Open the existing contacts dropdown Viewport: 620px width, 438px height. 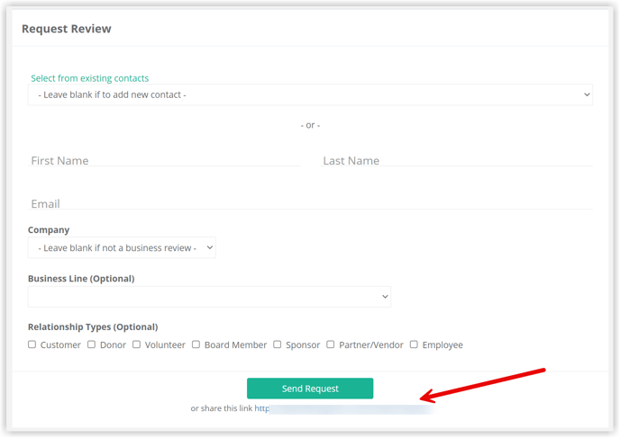[x=310, y=94]
